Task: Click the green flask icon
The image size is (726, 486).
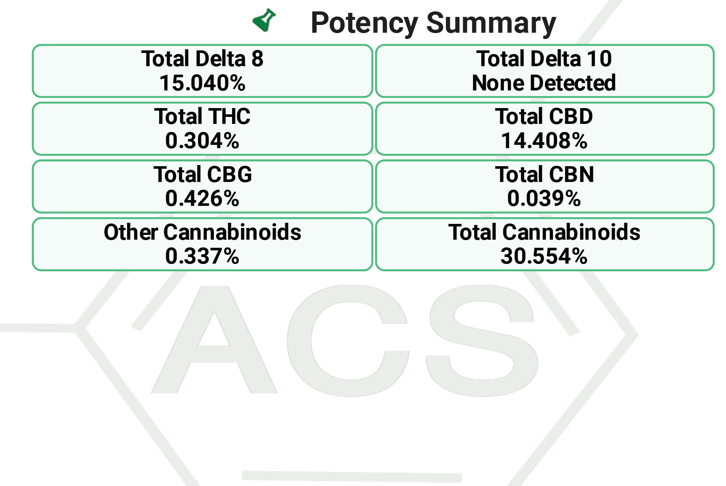Action: pos(264,21)
